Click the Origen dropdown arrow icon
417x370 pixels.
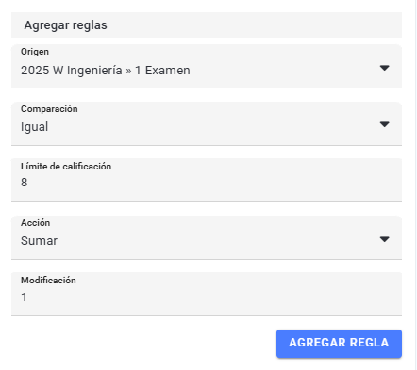click(x=384, y=68)
